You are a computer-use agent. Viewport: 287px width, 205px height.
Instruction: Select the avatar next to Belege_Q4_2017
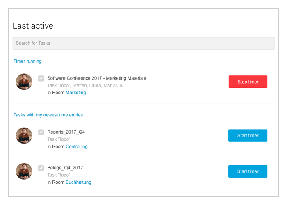point(24,171)
